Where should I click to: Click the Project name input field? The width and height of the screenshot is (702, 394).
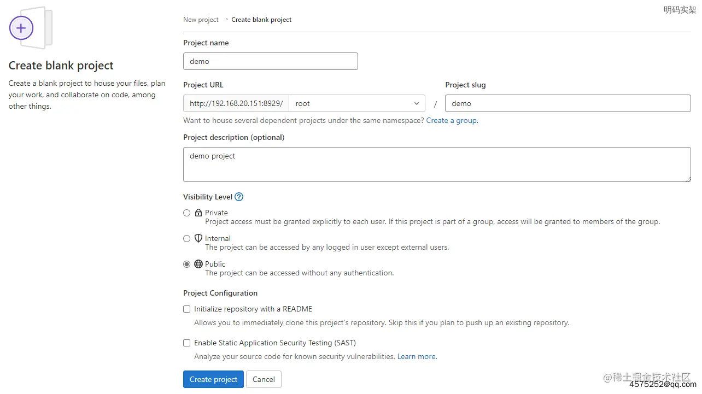click(x=271, y=61)
